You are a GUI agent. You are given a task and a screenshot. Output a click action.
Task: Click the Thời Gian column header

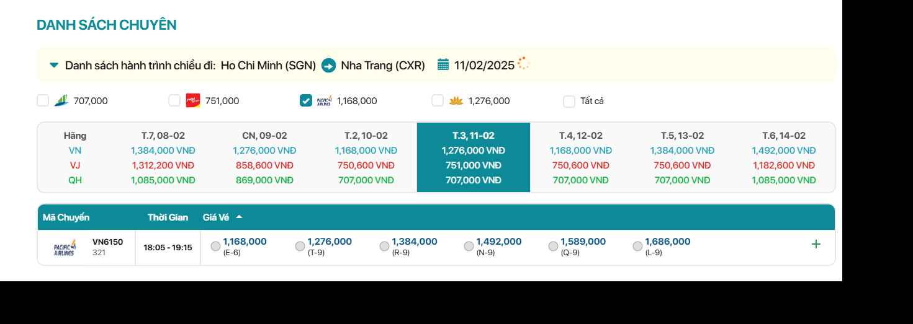click(168, 217)
